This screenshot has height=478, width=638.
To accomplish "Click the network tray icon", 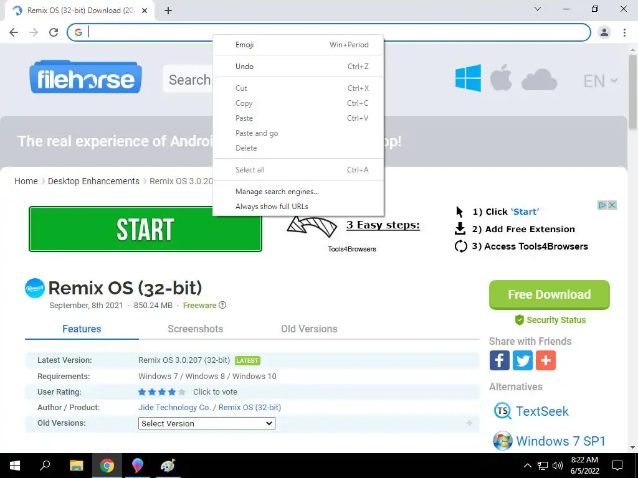I will coord(543,466).
